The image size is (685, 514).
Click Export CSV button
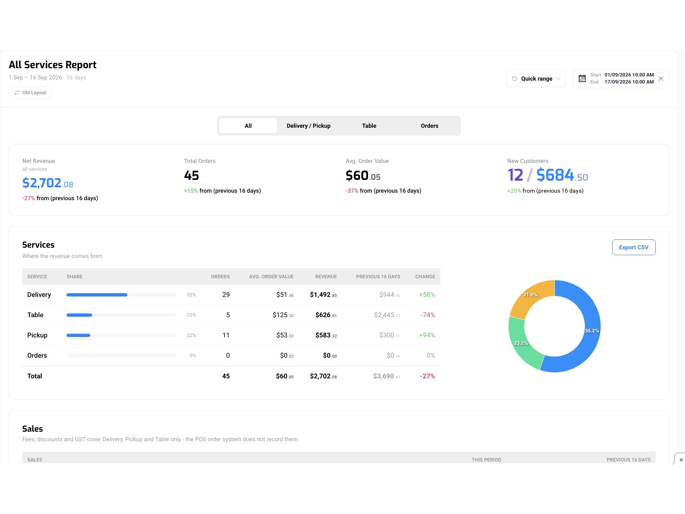634,247
